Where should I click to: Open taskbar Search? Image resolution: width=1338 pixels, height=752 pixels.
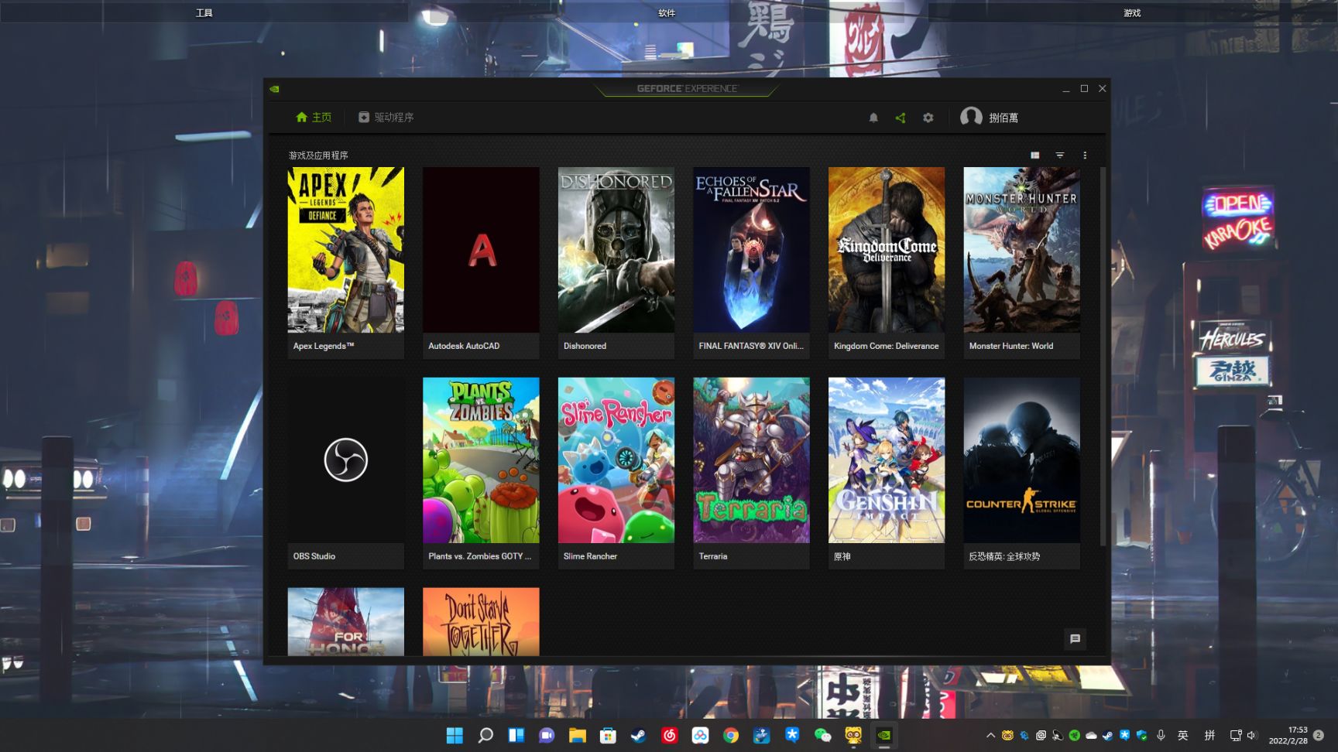(485, 735)
